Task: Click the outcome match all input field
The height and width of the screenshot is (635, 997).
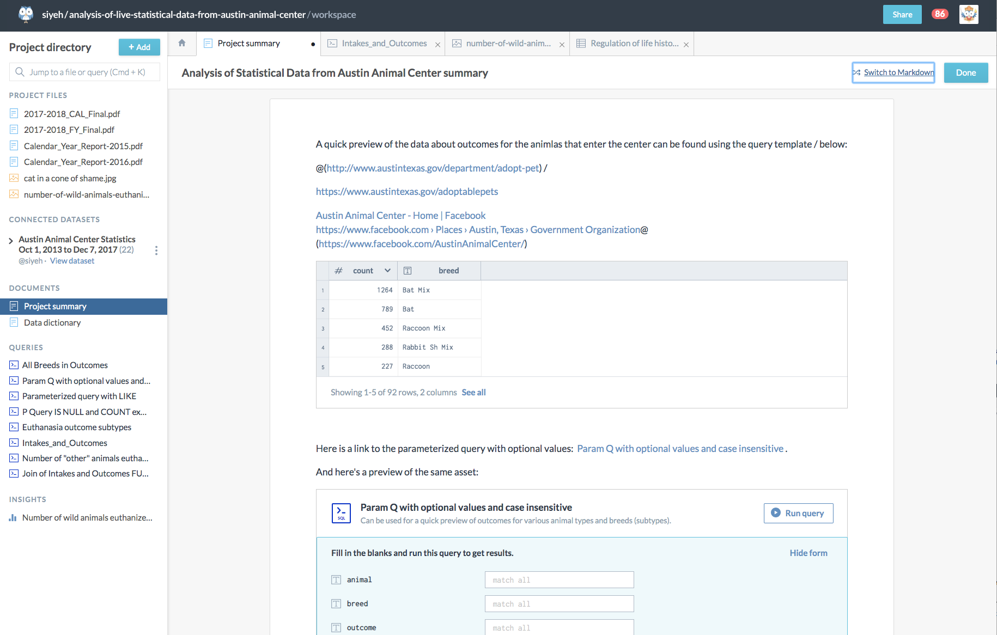Action: pos(559,627)
